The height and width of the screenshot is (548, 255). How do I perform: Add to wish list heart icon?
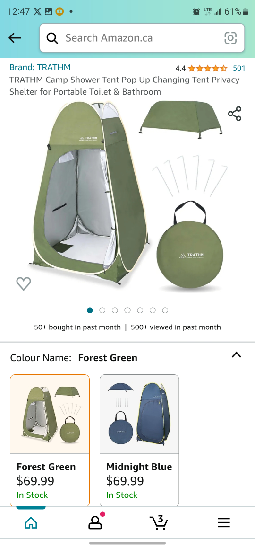[24, 283]
